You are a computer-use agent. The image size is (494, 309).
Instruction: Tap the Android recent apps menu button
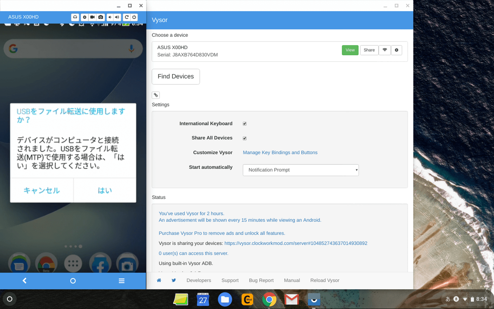(x=121, y=281)
